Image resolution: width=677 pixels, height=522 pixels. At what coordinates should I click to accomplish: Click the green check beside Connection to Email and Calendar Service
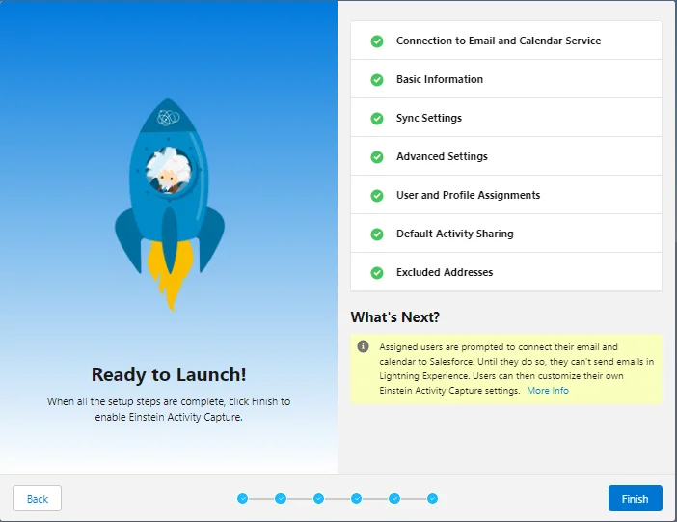[x=377, y=41]
